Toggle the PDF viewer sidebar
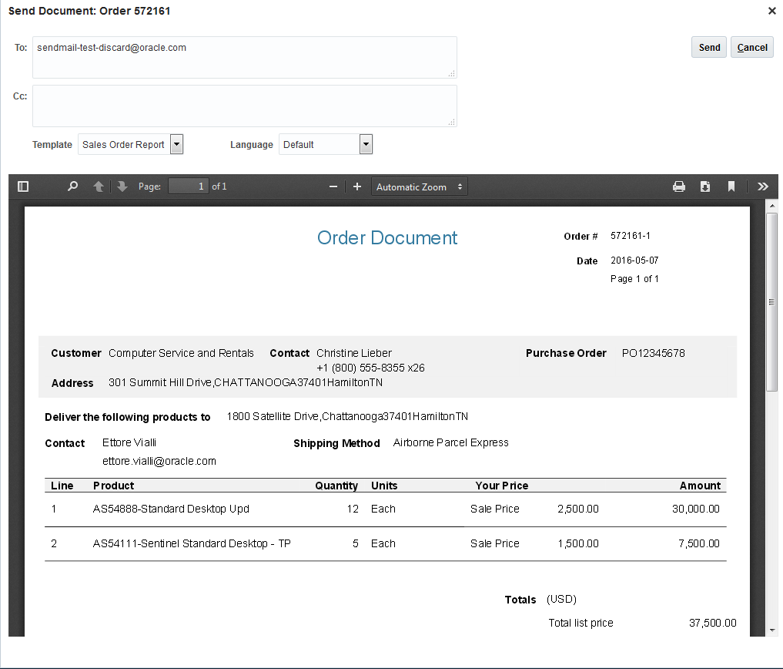Screen dimensions: 783x669 click(23, 187)
